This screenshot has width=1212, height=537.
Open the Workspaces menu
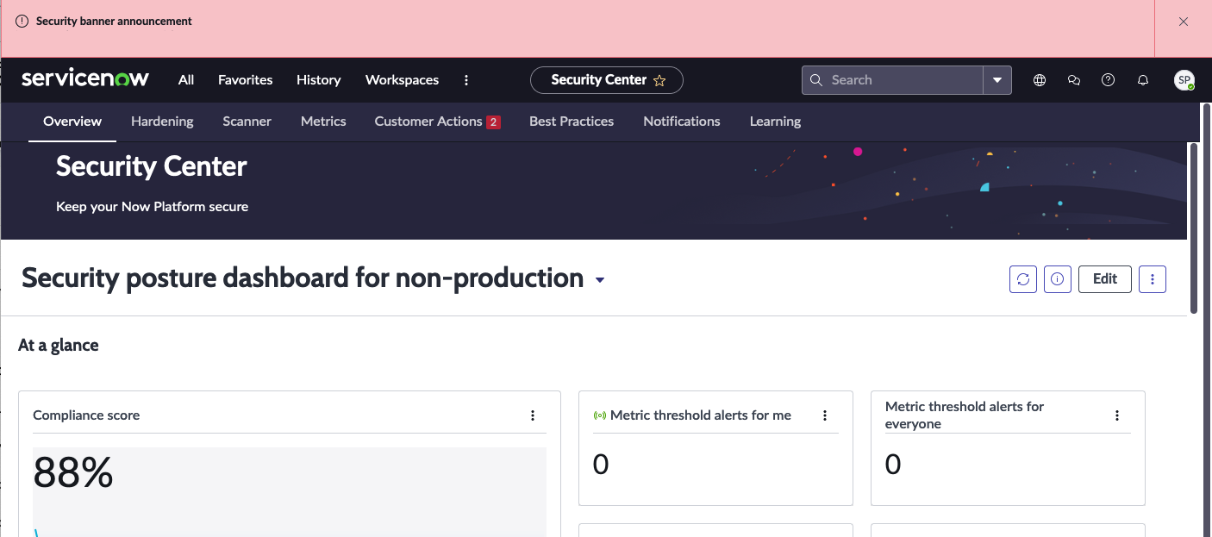[x=403, y=79]
